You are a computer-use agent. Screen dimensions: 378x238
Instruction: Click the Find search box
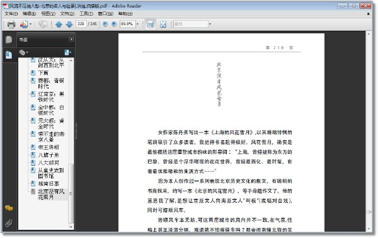tap(191, 24)
